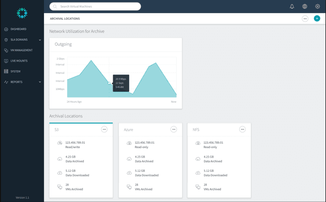Screen dimensions: 326x202
Task: Open the Azure card ellipsis menu
Action: pyautogui.click(x=174, y=130)
